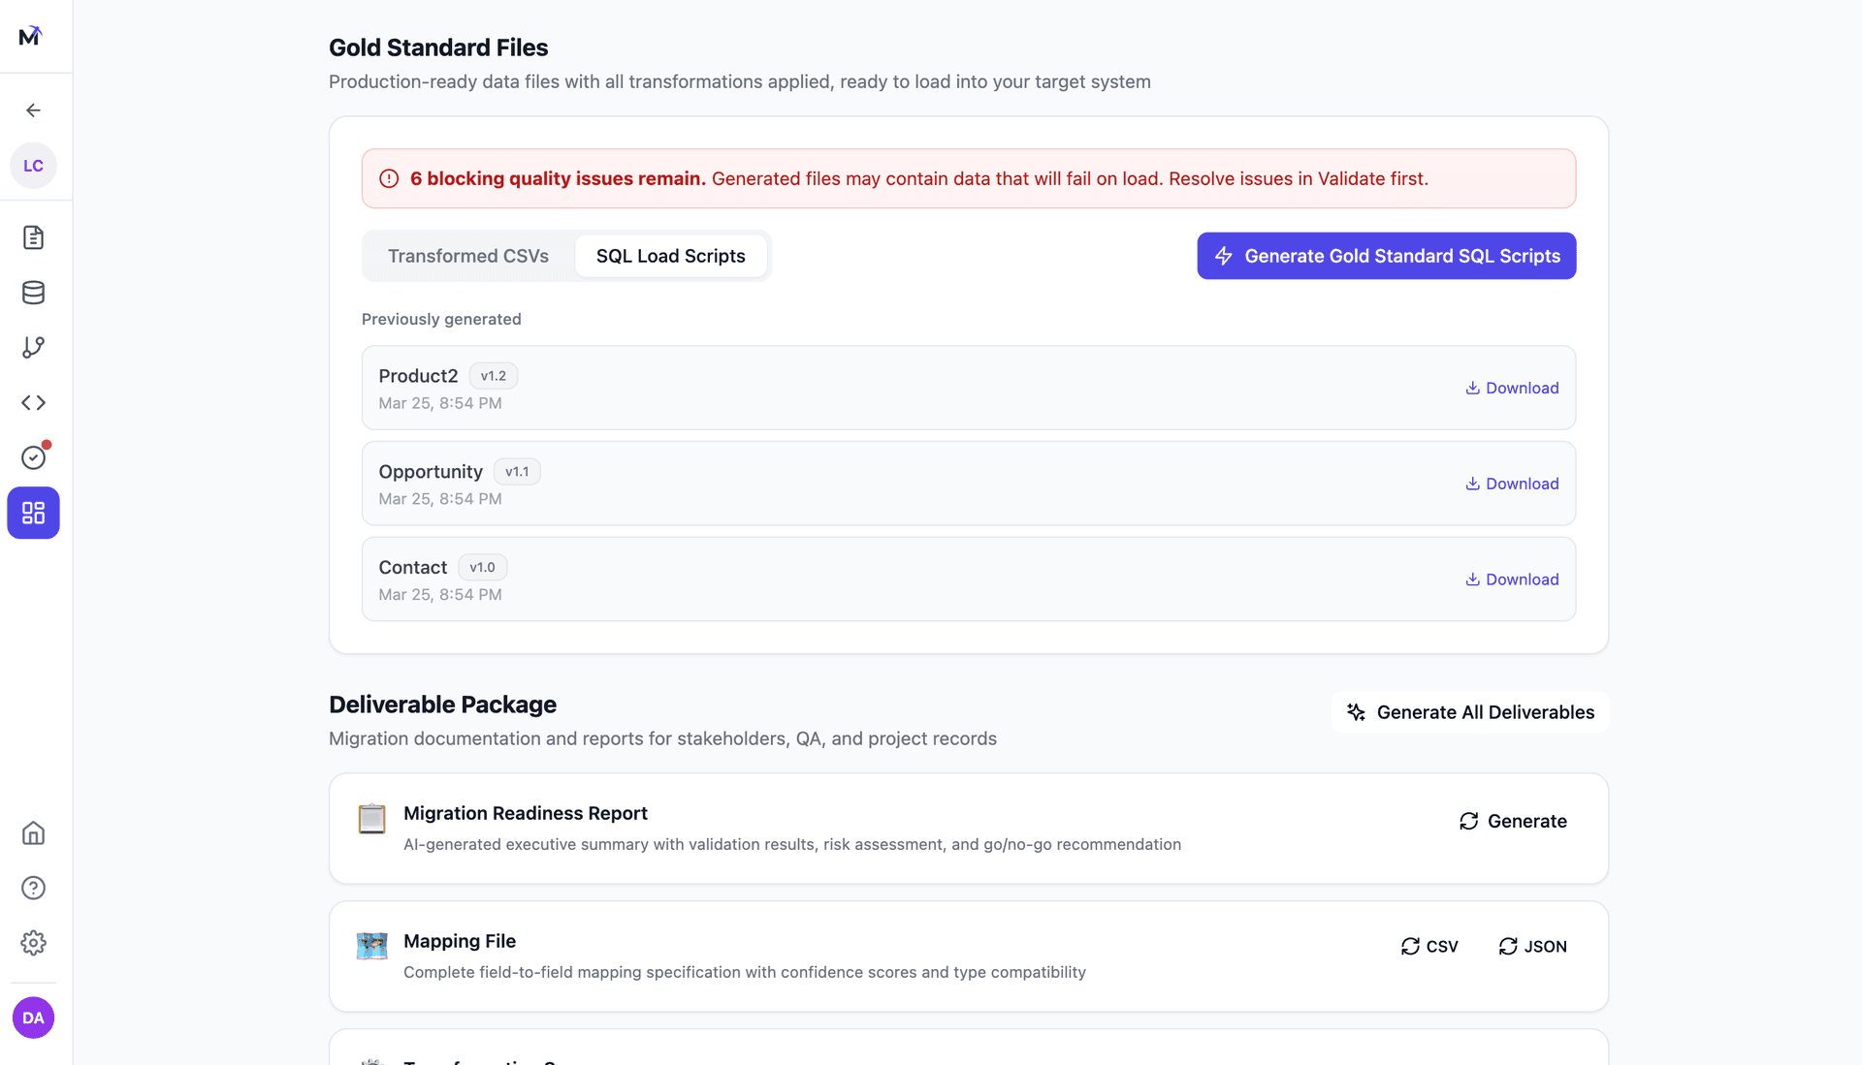
Task: Open the help question mark icon
Action: (x=33, y=888)
